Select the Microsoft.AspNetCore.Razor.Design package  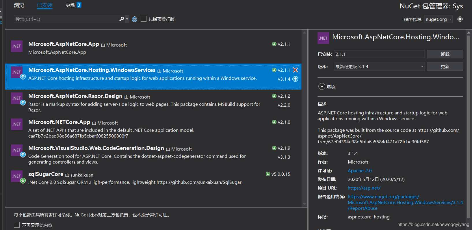click(x=153, y=103)
